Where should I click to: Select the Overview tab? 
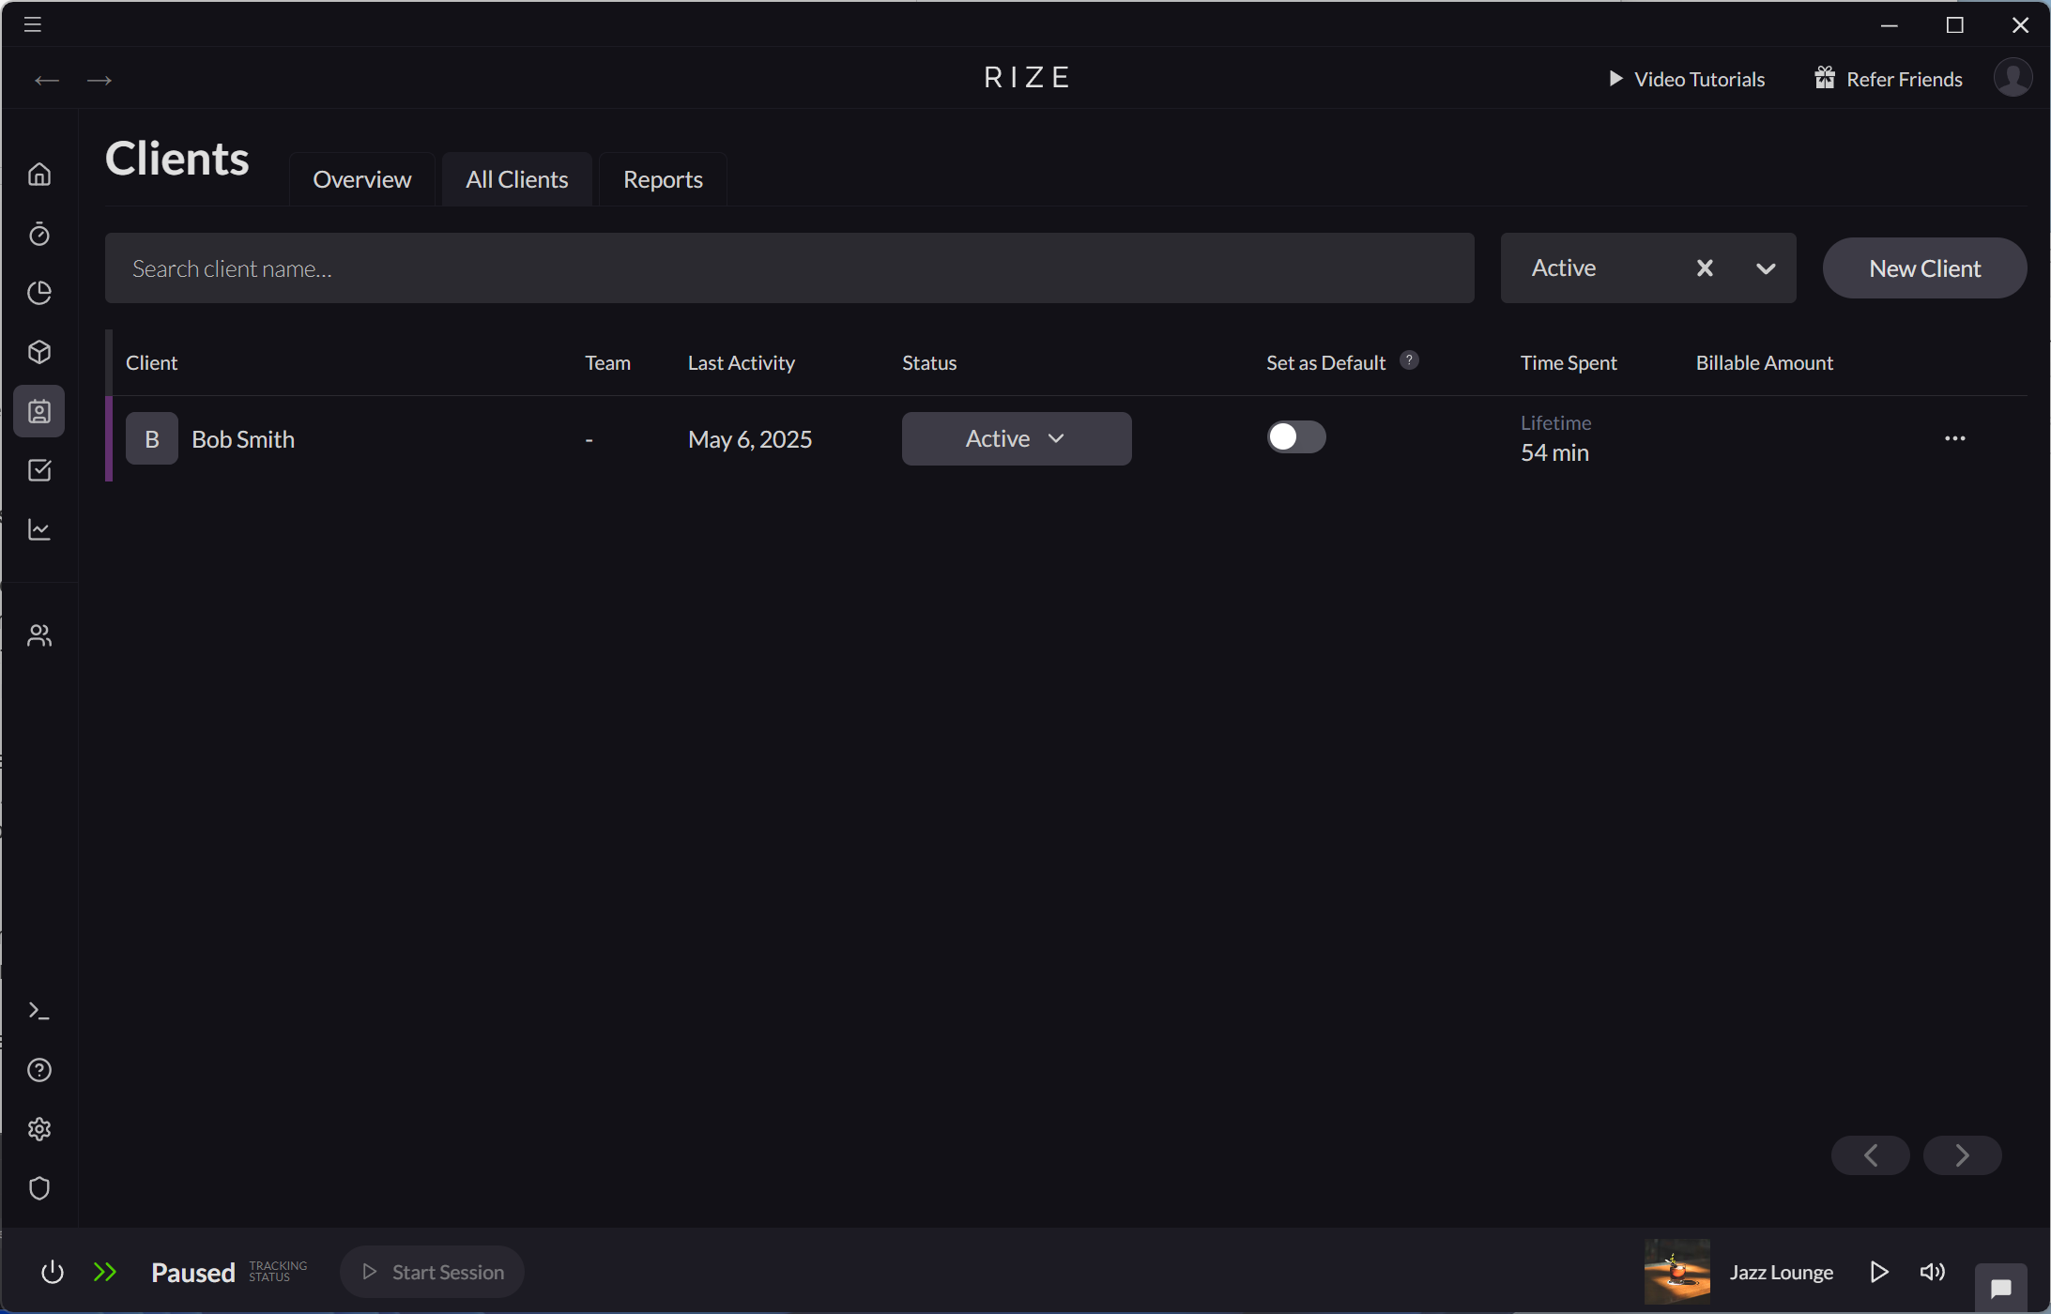pyautogui.click(x=363, y=178)
